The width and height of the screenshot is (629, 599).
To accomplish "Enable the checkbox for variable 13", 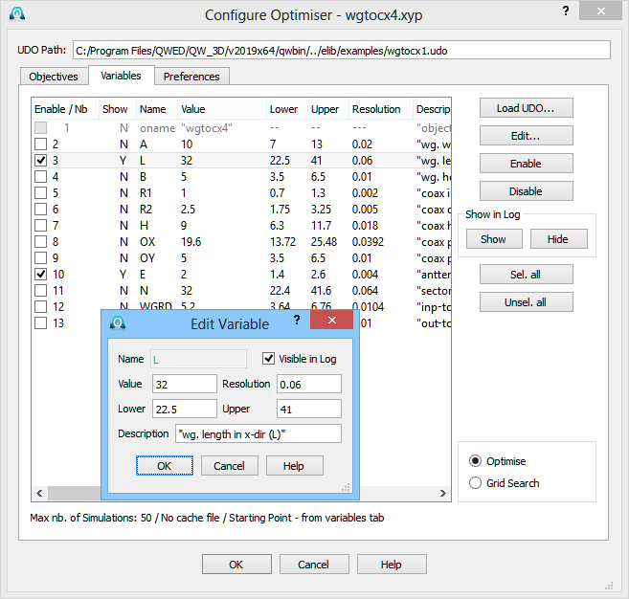I will (x=40, y=322).
